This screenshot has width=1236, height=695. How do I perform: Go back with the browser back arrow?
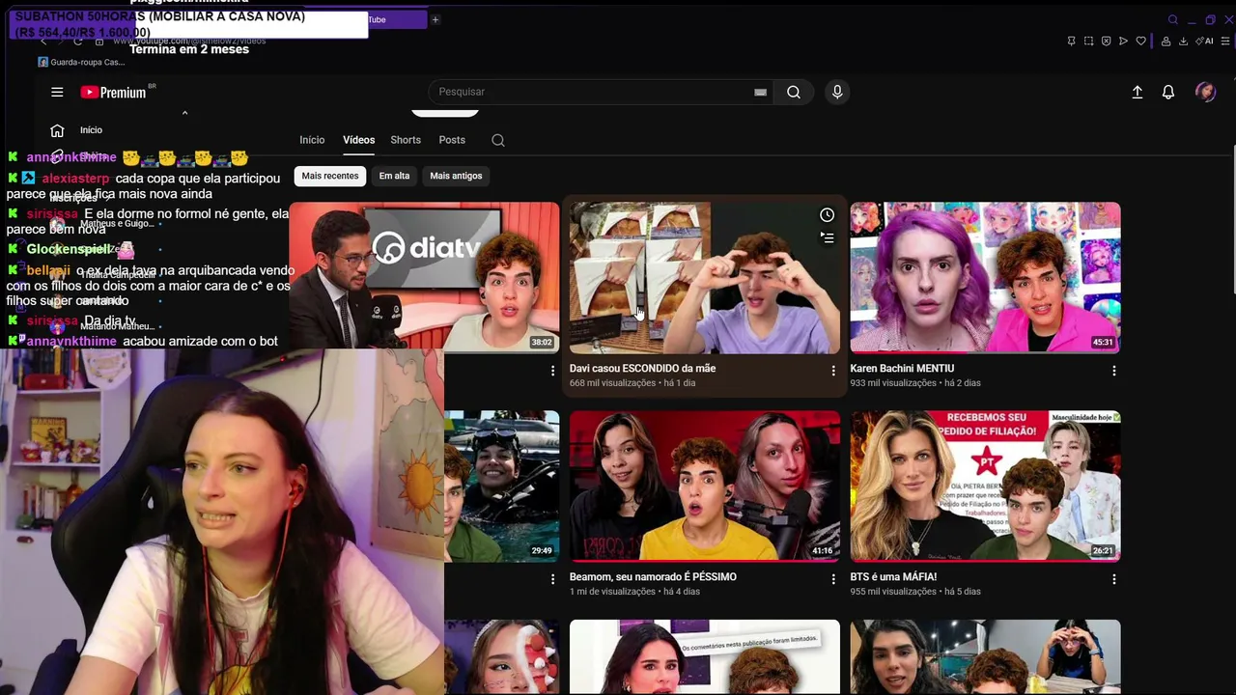[x=43, y=42]
